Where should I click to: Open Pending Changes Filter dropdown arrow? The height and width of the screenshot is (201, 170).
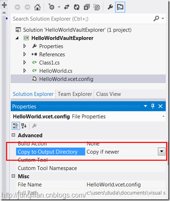coord(59,7)
